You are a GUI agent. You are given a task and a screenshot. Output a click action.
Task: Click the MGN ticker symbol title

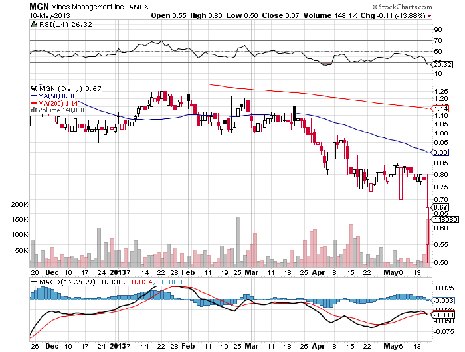pyautogui.click(x=39, y=7)
